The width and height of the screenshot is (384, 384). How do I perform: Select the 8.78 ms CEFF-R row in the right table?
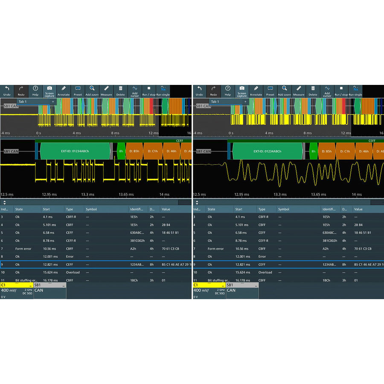(x=288, y=241)
